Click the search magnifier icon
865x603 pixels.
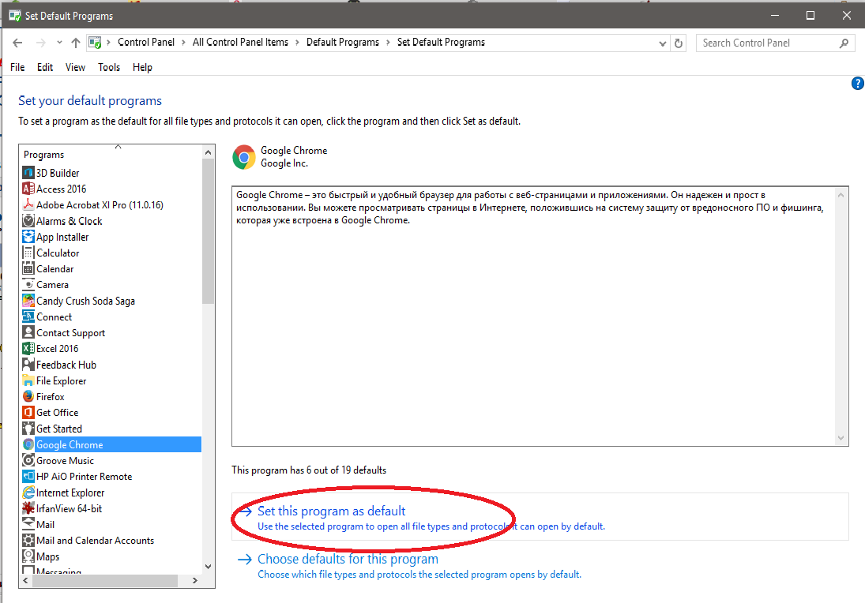(844, 43)
